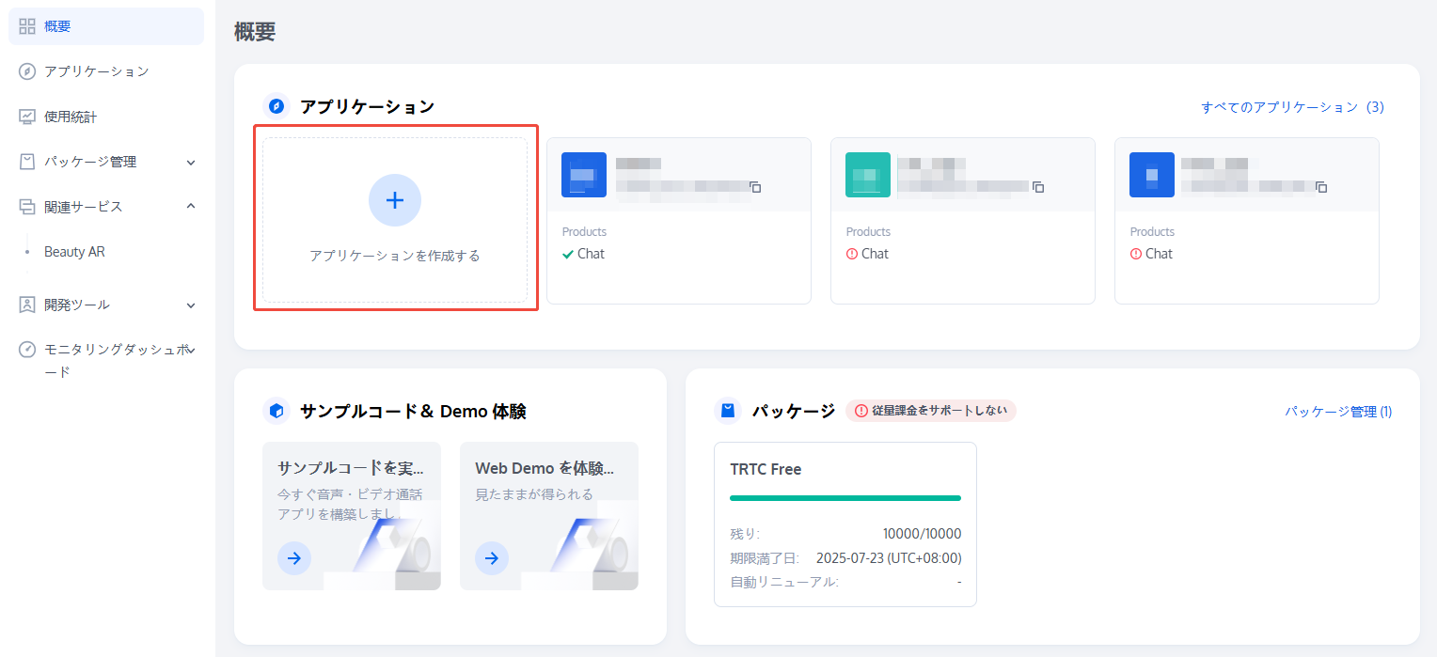Expand the モニタリングダッシュボード sidebar menu
Screen dimensions: 1437x657
[191, 350]
